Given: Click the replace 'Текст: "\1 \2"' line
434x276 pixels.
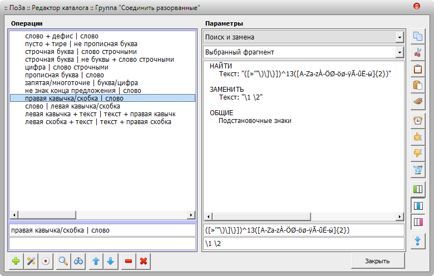Looking at the screenshot, I should [241, 97].
